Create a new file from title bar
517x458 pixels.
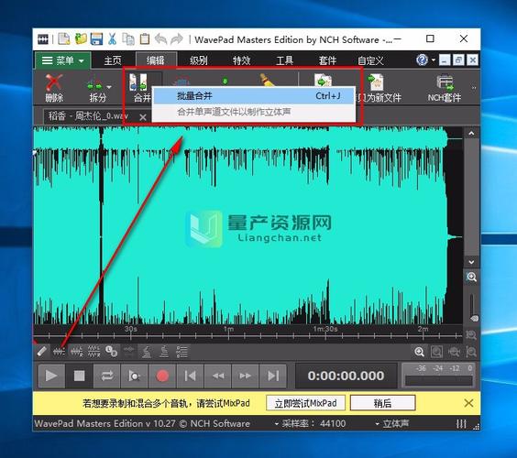pyautogui.click(x=64, y=39)
